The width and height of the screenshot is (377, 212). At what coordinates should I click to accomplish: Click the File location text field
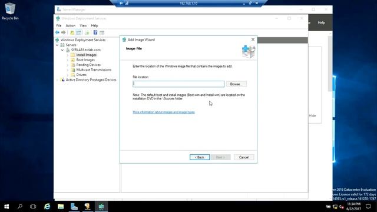pyautogui.click(x=178, y=84)
